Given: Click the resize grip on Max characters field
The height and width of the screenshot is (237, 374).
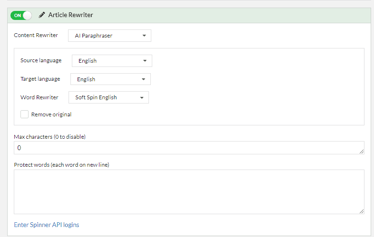Looking at the screenshot, I should 362,152.
